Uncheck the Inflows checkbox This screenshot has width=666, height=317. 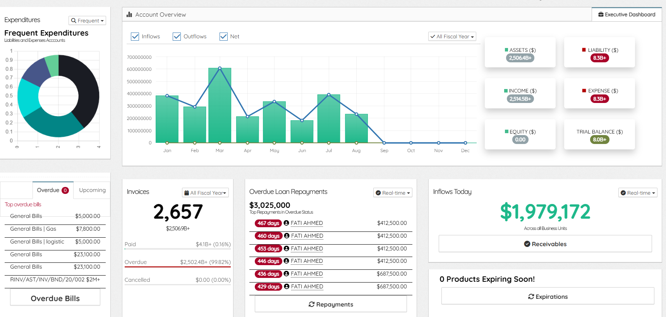[135, 36]
